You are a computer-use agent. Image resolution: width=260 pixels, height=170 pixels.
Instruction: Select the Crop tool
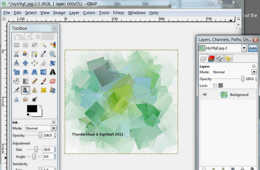tap(43, 63)
